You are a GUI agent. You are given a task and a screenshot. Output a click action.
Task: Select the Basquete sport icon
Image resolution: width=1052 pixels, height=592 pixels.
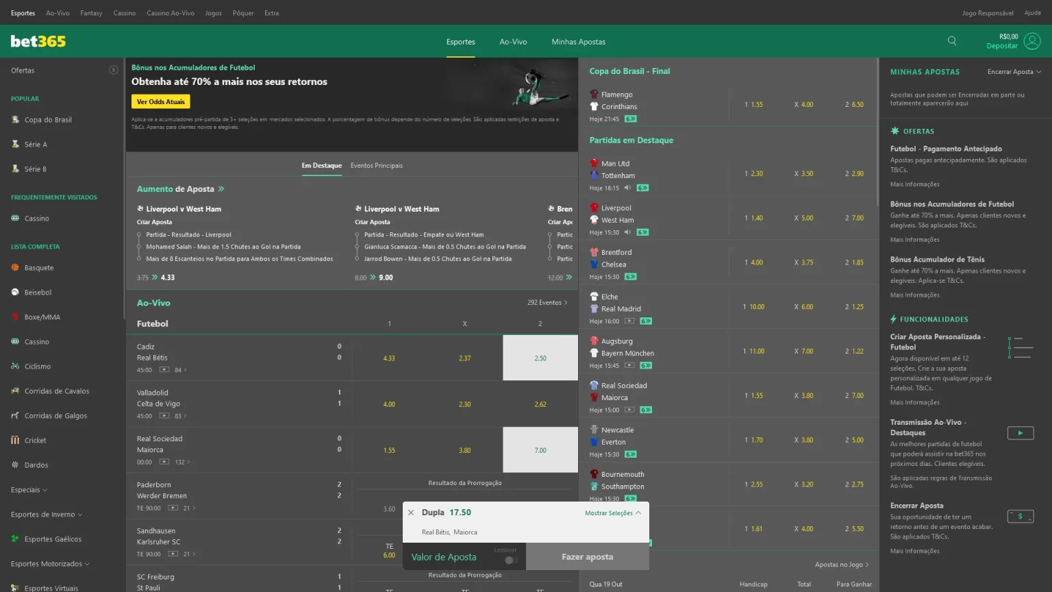(15, 267)
